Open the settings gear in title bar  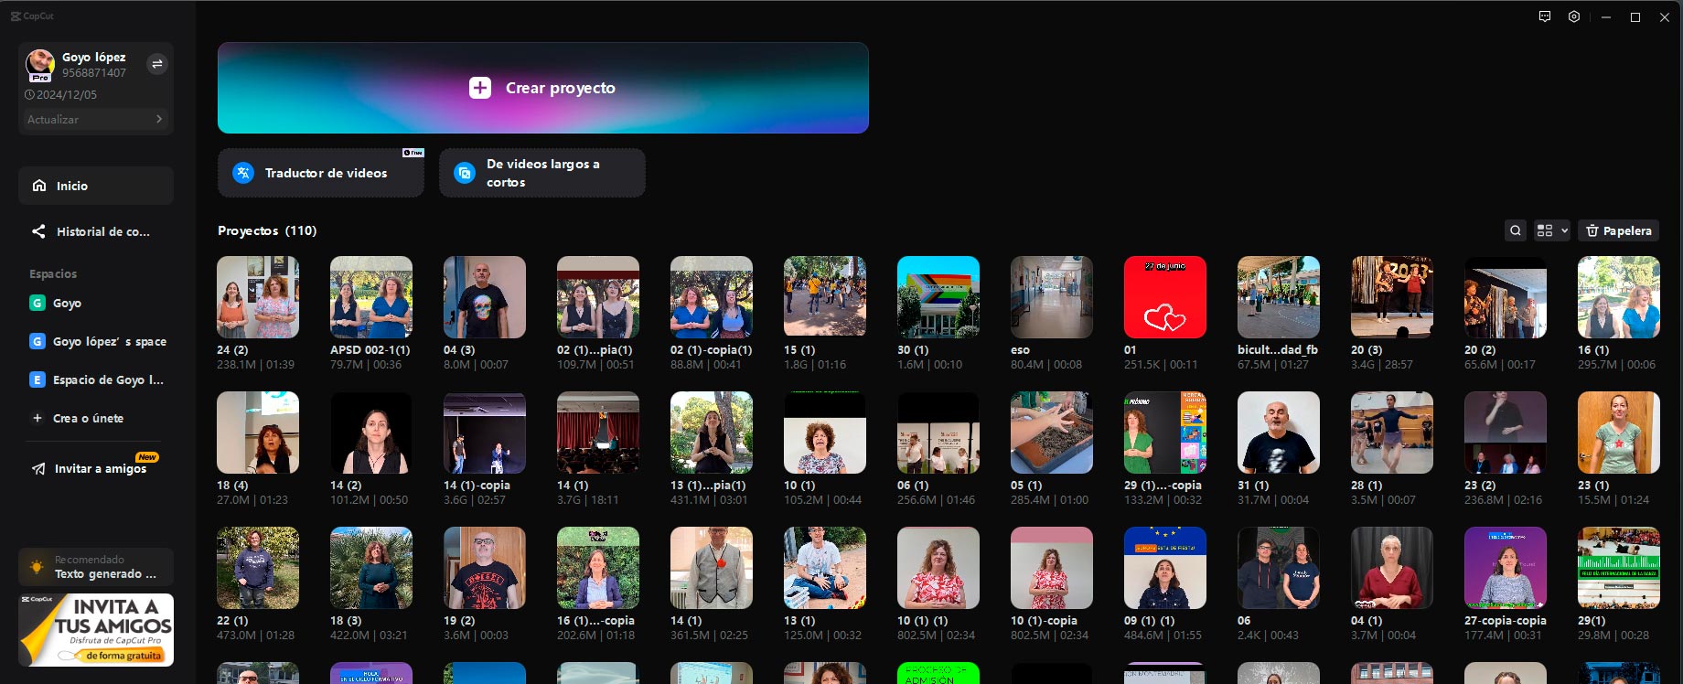point(1574,16)
